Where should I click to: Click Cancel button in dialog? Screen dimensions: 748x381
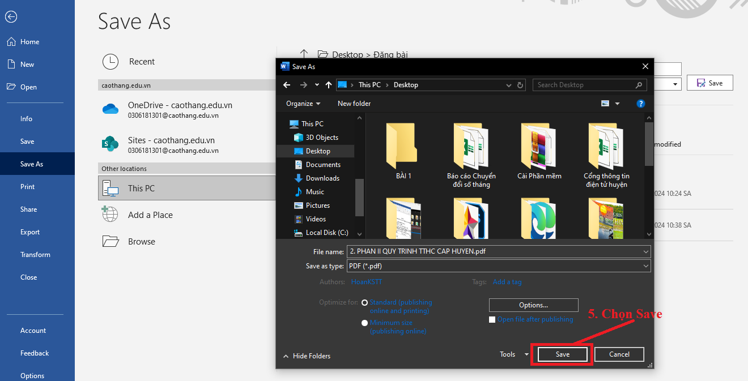coord(619,354)
